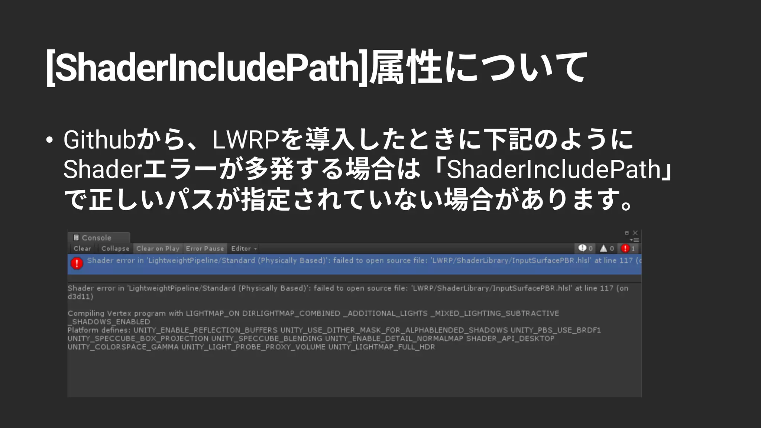Close the Console window
761x428 pixels.
635,233
